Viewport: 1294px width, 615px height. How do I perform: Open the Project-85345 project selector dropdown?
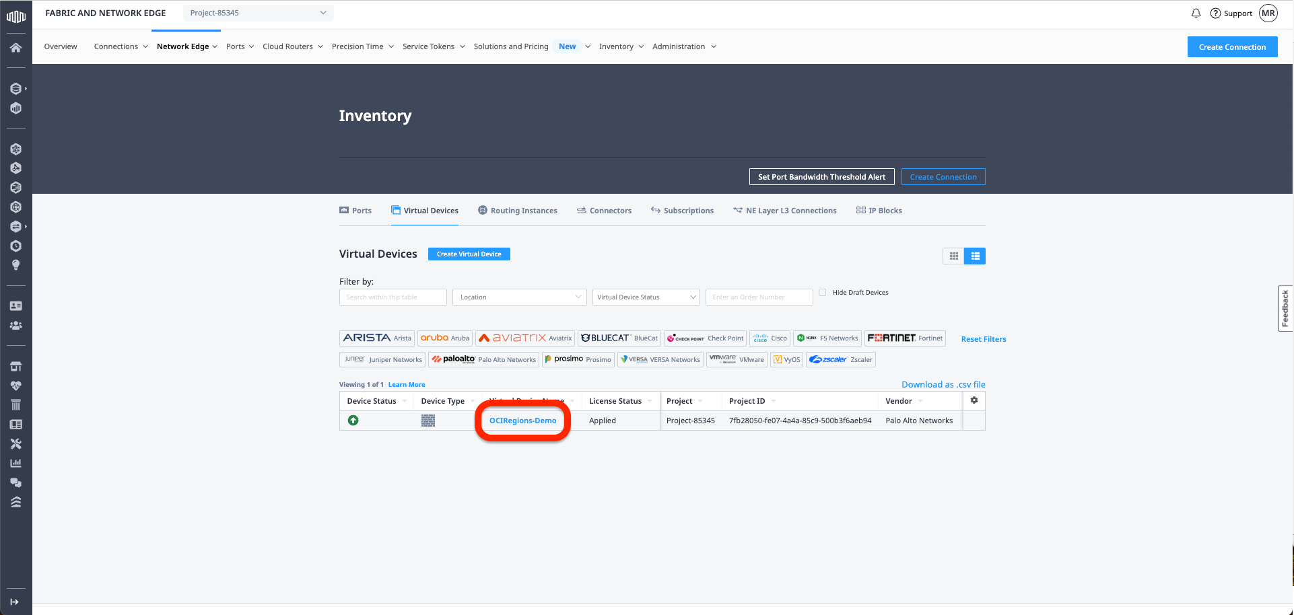[x=258, y=13]
